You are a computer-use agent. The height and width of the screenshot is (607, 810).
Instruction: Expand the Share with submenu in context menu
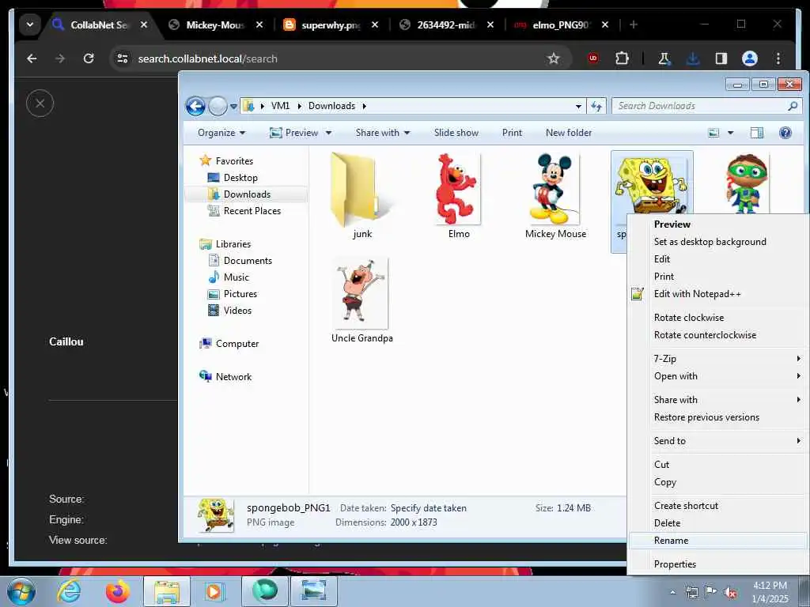(x=718, y=399)
